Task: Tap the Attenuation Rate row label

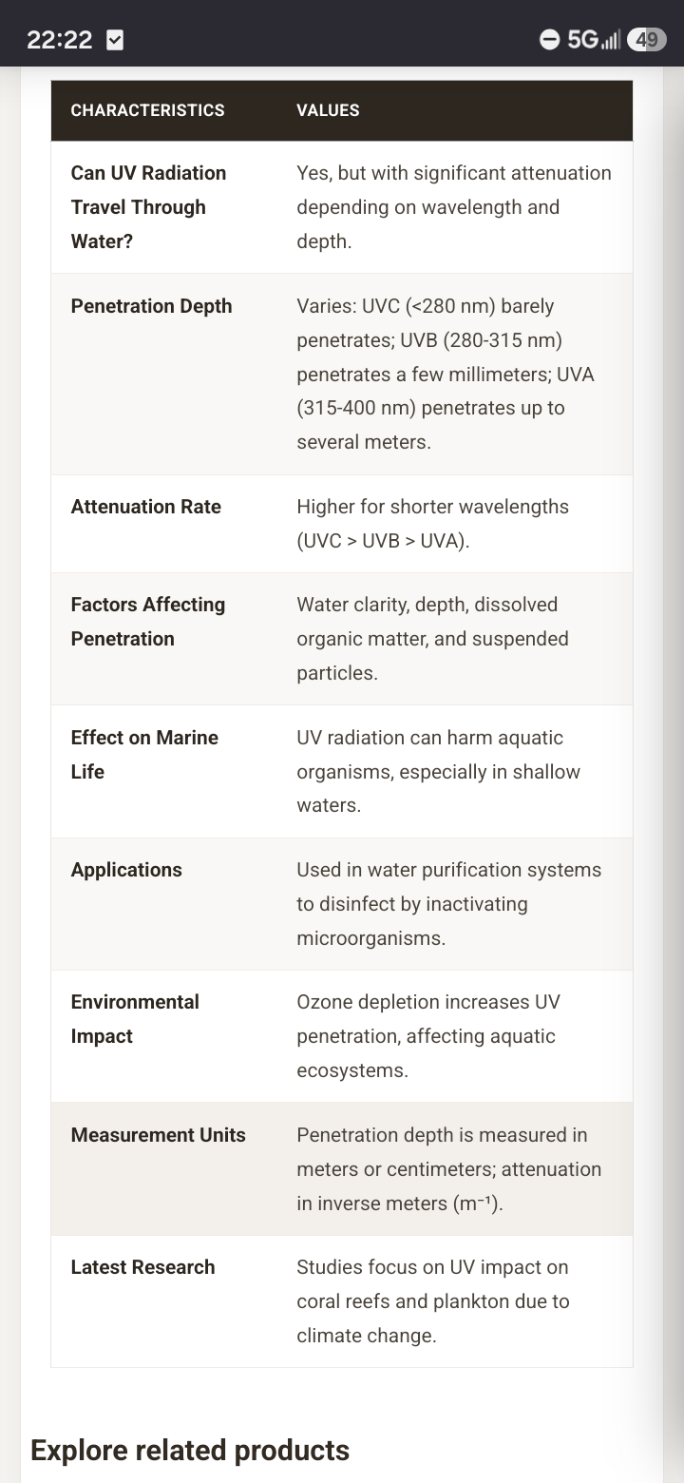Action: click(146, 507)
